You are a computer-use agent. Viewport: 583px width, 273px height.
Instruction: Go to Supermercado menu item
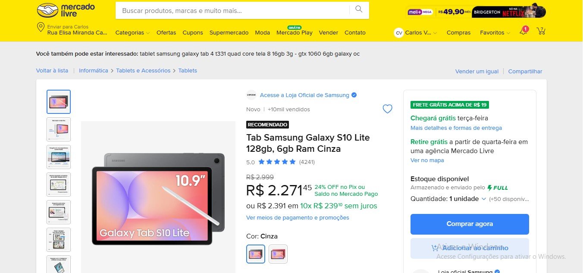pos(229,33)
